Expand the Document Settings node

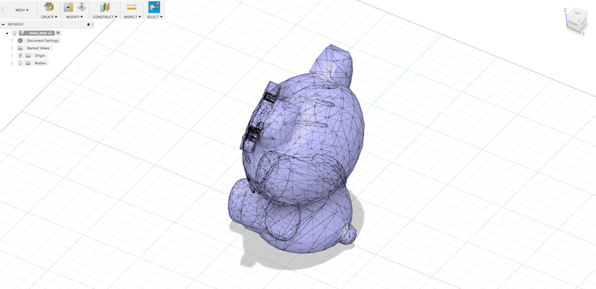click(12, 41)
